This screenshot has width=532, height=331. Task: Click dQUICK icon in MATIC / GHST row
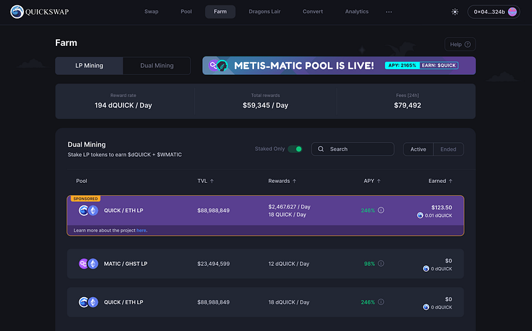tap(426, 269)
